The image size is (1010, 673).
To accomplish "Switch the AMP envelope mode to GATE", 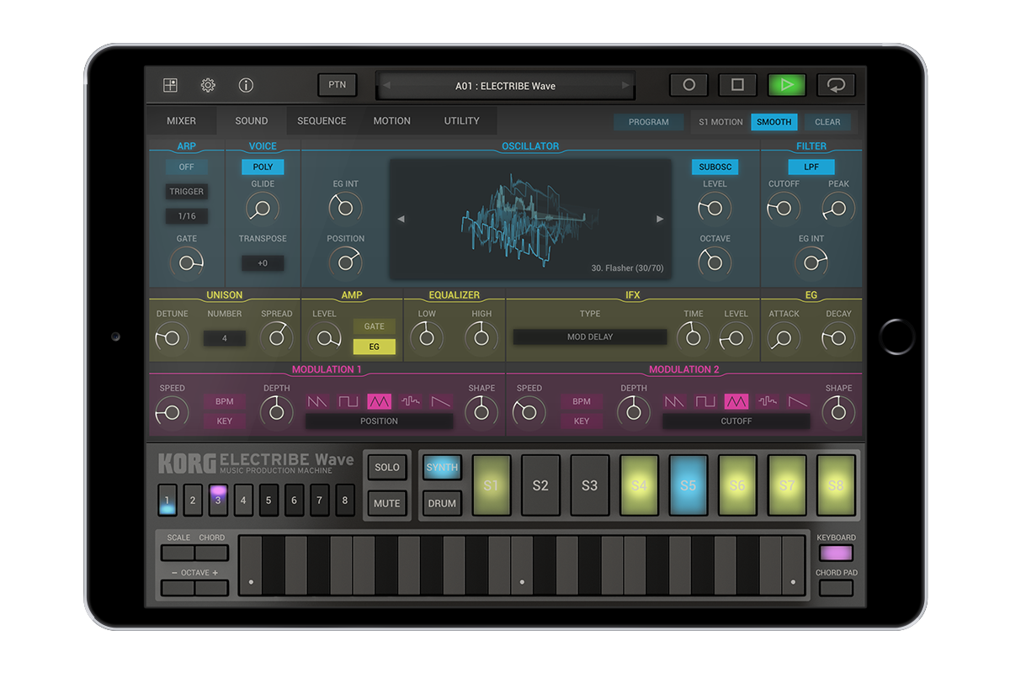I will [374, 326].
